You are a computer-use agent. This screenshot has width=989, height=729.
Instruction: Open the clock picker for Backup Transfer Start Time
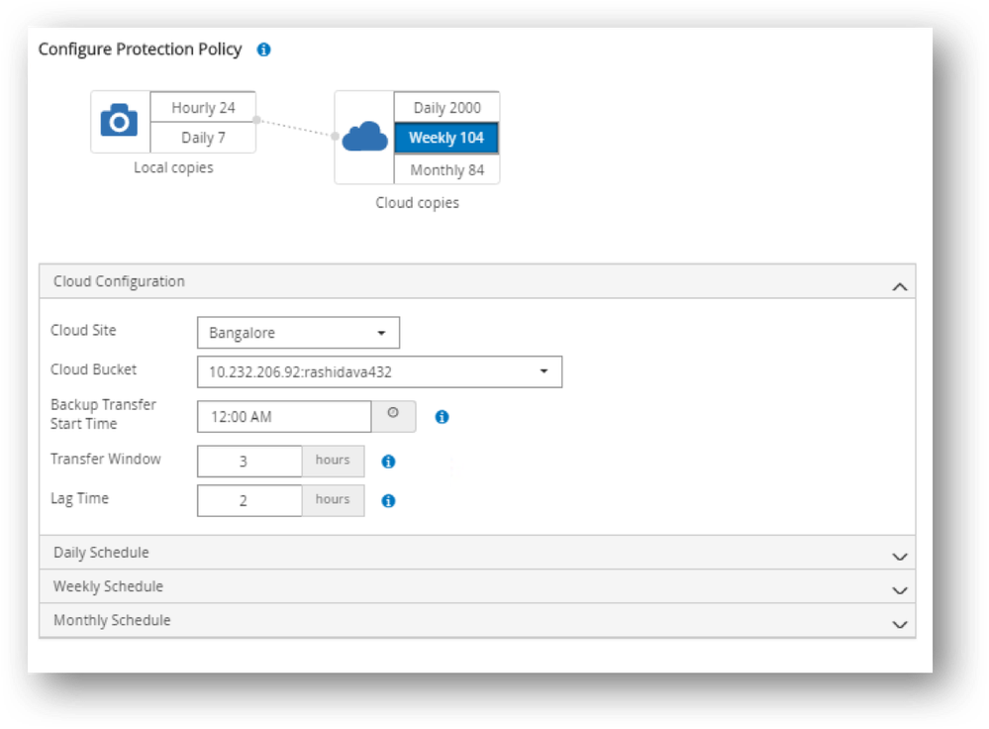393,416
